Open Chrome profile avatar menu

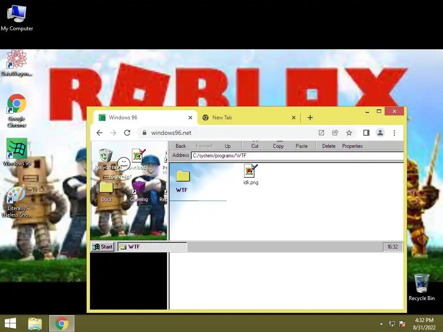coord(380,133)
